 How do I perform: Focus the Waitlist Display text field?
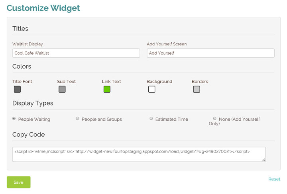(x=76, y=53)
